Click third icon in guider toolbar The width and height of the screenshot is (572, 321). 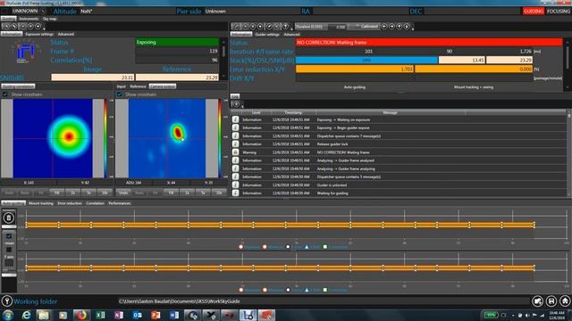point(253,27)
